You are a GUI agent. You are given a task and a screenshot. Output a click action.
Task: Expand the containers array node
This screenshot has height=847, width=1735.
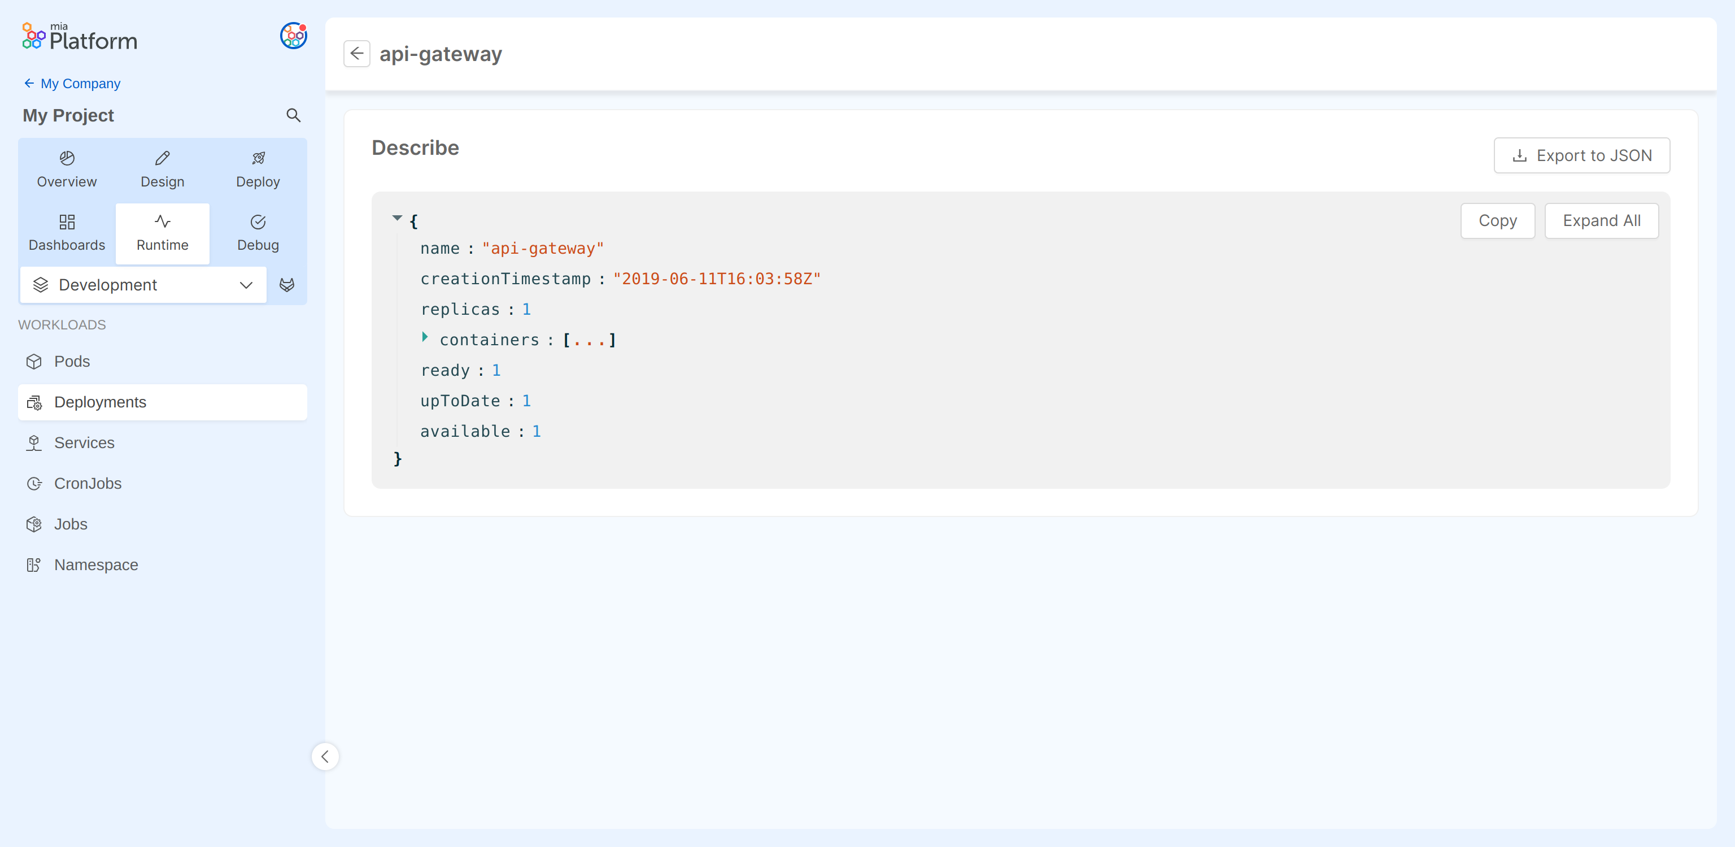point(425,336)
